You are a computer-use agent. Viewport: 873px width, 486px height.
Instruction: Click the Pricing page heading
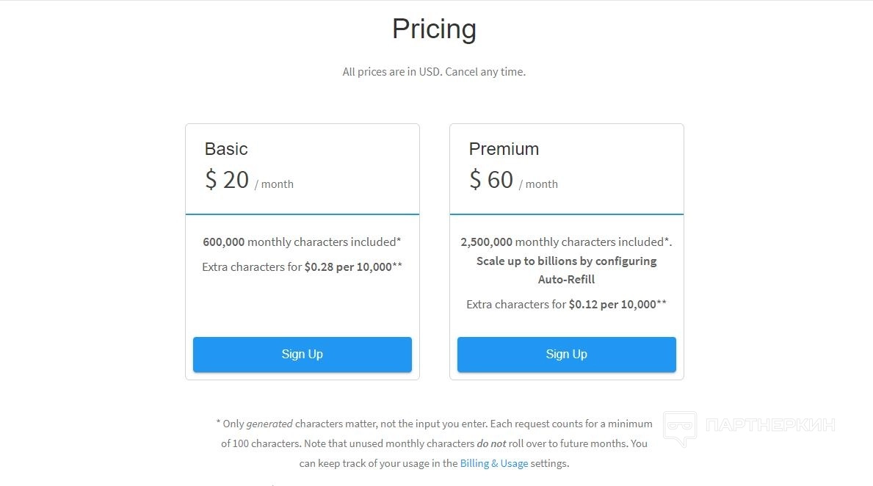pos(434,29)
